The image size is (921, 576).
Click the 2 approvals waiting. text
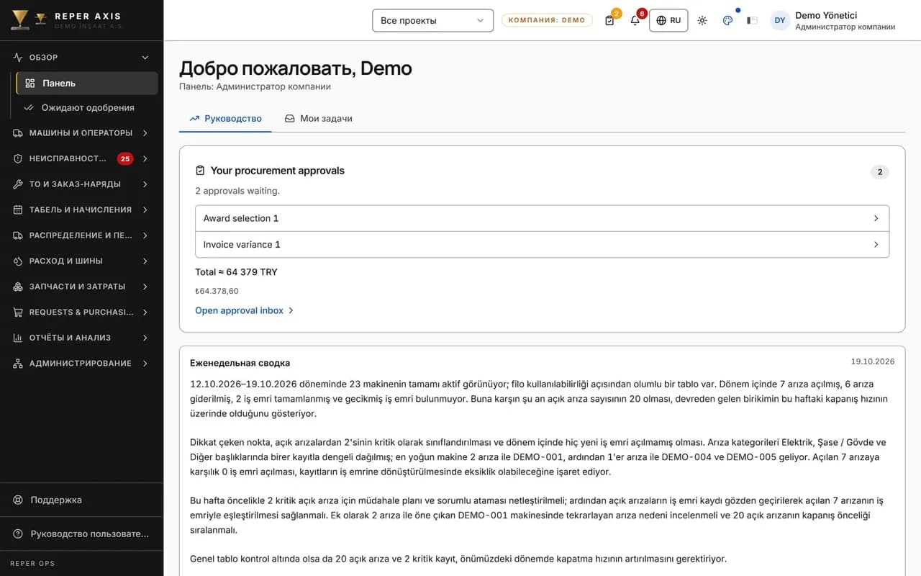[237, 191]
